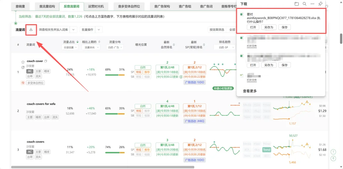343x169 pixels.
Task: Toggle 自然 exposure tag in couch cover row
Action: [143, 67]
